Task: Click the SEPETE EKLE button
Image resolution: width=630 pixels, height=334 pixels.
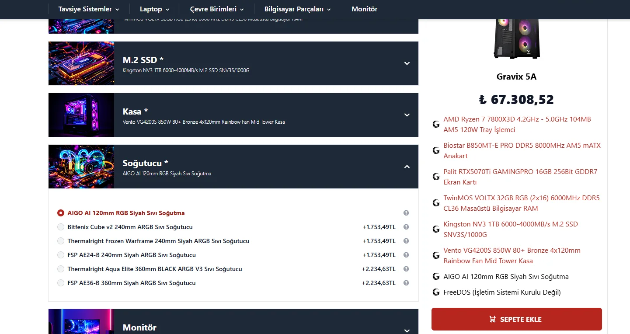Action: coord(516,319)
